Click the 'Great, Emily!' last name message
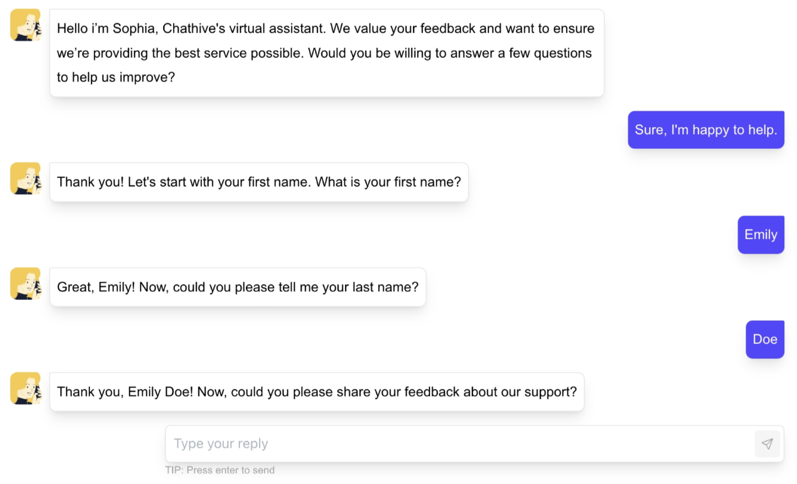The height and width of the screenshot is (484, 797). click(x=238, y=287)
